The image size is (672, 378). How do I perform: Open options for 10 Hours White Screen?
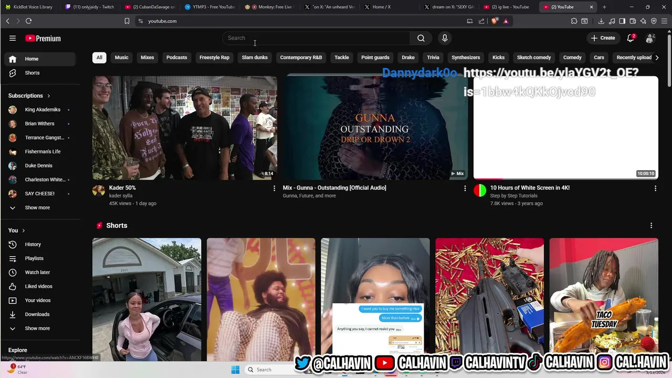coord(655,188)
